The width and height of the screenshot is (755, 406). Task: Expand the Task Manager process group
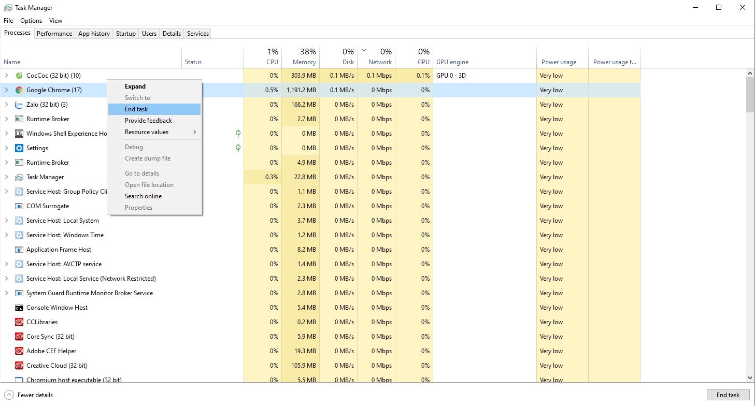[6, 177]
